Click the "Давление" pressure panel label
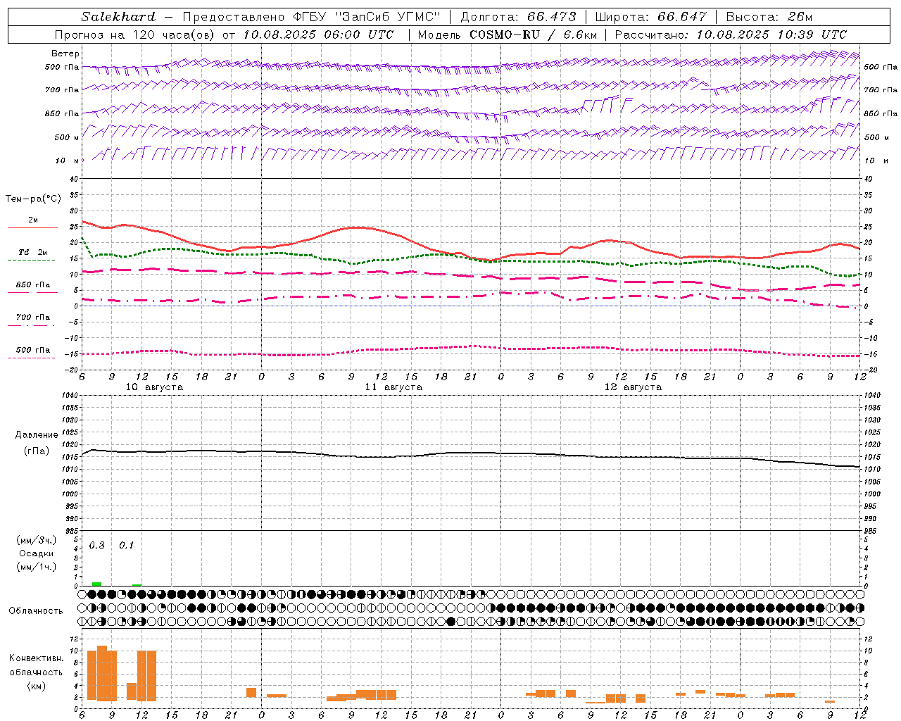 point(37,435)
